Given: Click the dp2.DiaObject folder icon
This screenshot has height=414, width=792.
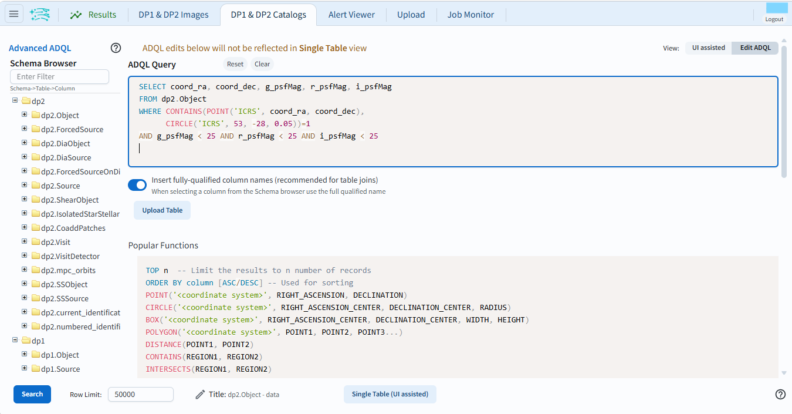Looking at the screenshot, I should 35,143.
